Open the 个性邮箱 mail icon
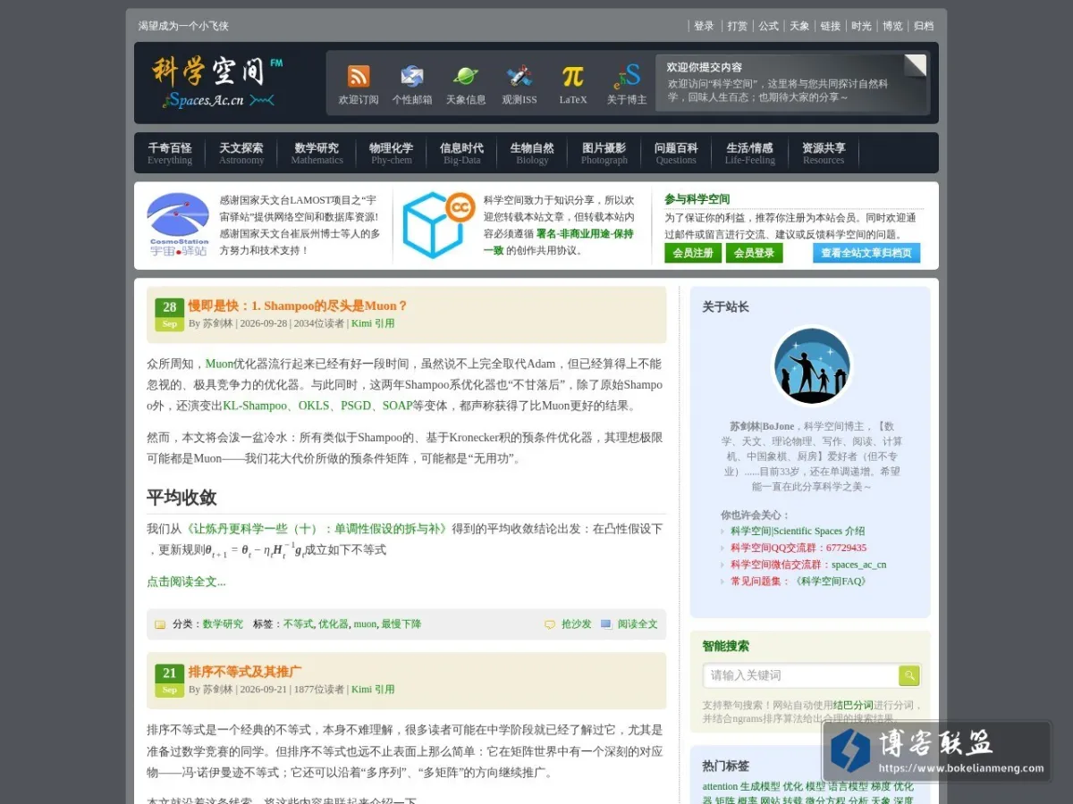This screenshot has width=1073, height=804. pyautogui.click(x=412, y=77)
